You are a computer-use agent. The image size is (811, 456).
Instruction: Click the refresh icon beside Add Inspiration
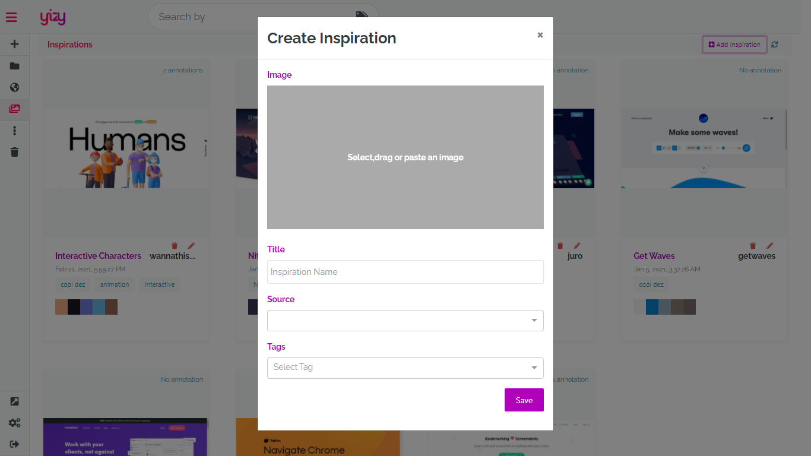coord(775,45)
